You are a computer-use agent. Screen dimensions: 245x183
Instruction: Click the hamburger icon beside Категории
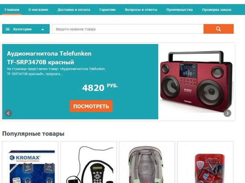(x=8, y=29)
